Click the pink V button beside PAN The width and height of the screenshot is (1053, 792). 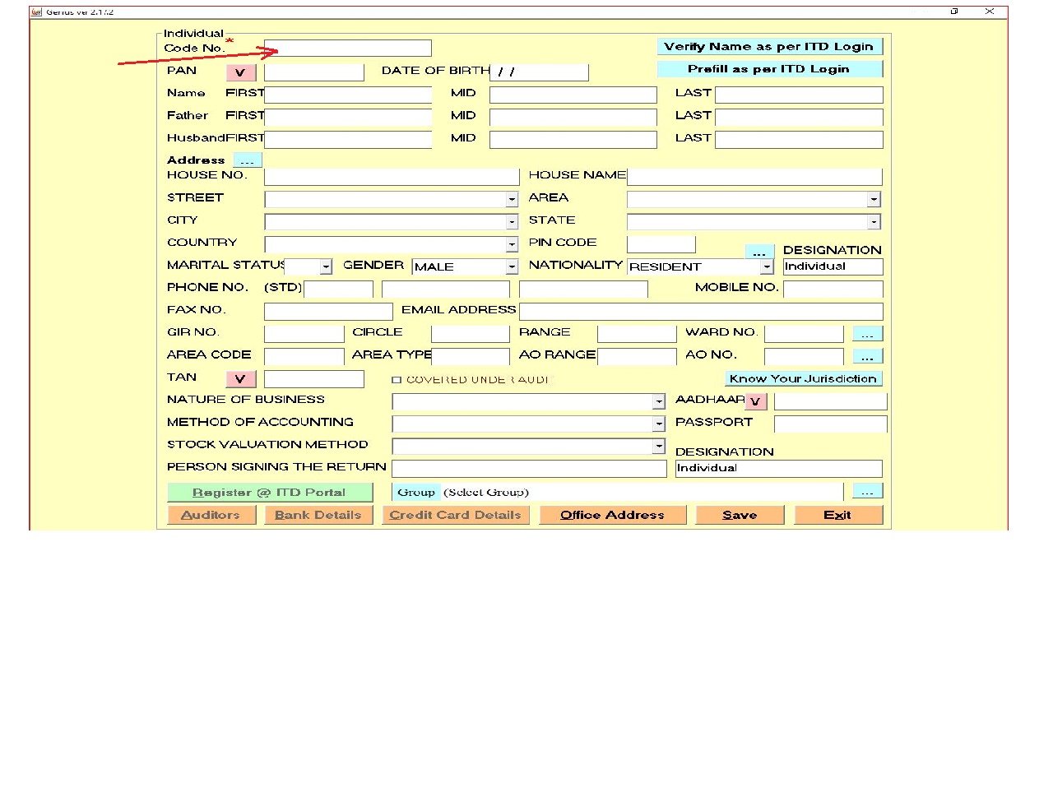pos(240,72)
